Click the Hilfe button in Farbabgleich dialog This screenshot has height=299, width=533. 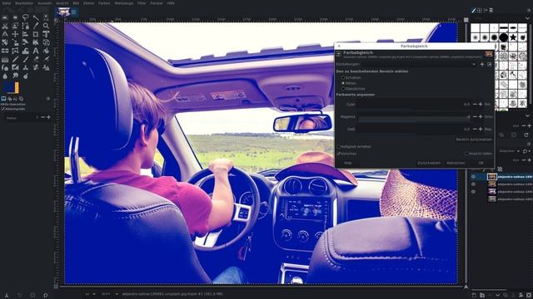tap(347, 163)
